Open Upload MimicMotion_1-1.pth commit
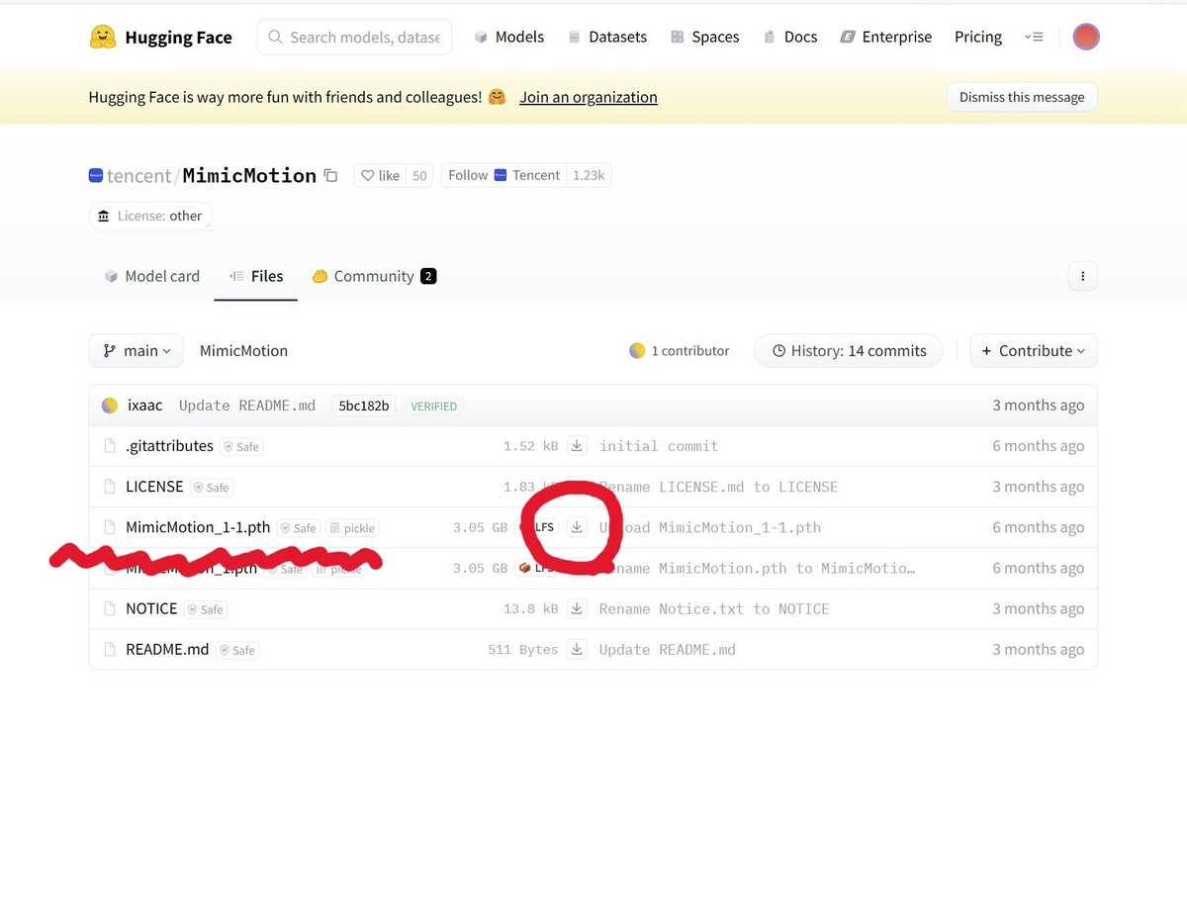Screen dimensions: 1187x915 [x=710, y=527]
